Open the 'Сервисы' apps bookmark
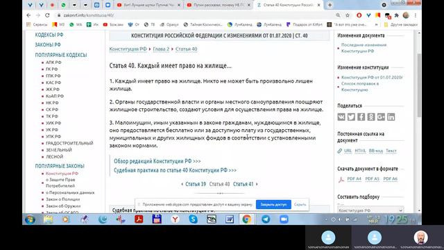Viewport: 444px width, 250px height. pyautogui.click(x=37, y=25)
